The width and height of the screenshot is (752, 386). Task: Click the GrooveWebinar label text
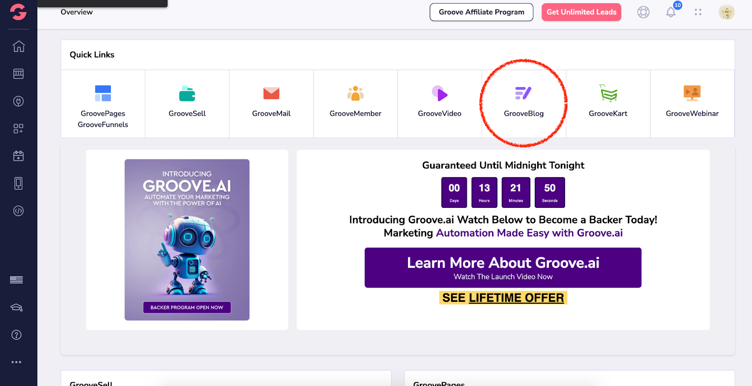[692, 113]
